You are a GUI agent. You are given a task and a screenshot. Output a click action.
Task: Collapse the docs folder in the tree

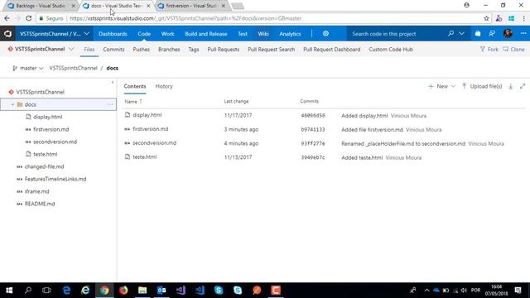point(13,104)
